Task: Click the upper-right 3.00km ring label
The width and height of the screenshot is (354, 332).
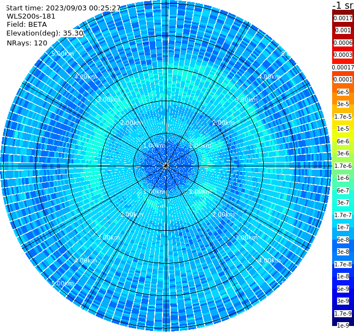Action: pyautogui.click(x=246, y=100)
